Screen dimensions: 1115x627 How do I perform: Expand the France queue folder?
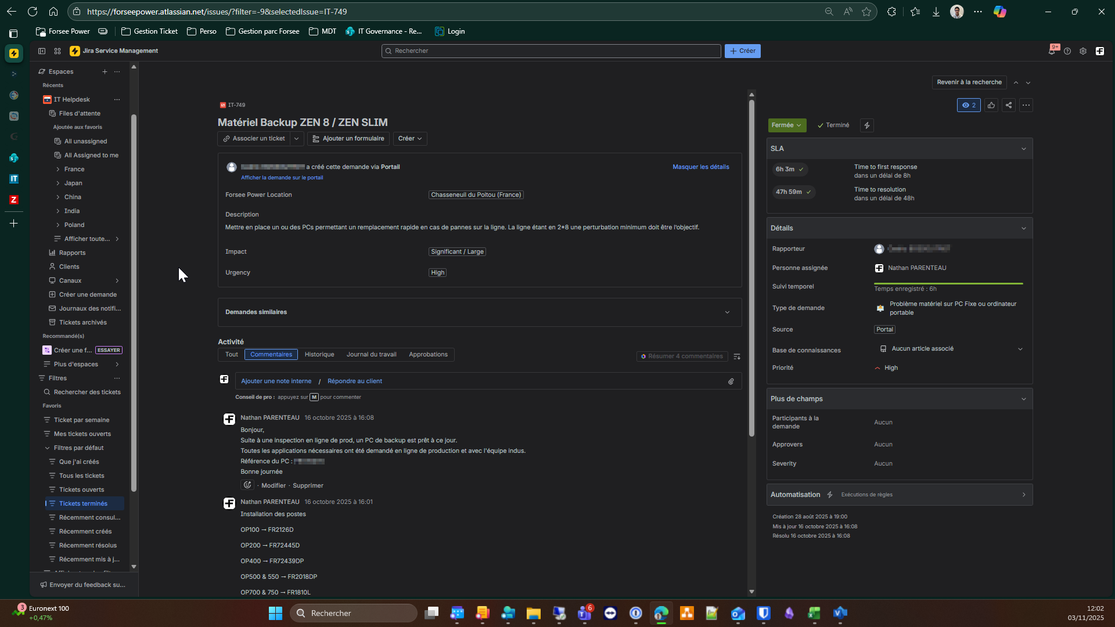click(58, 169)
